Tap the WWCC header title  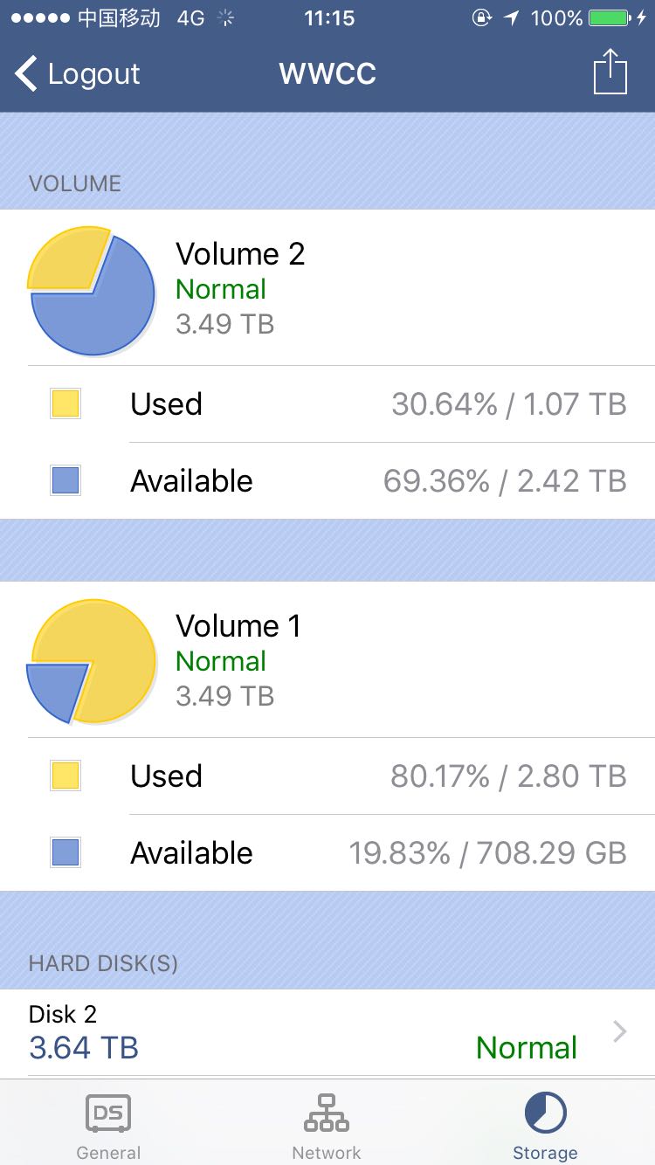point(327,74)
